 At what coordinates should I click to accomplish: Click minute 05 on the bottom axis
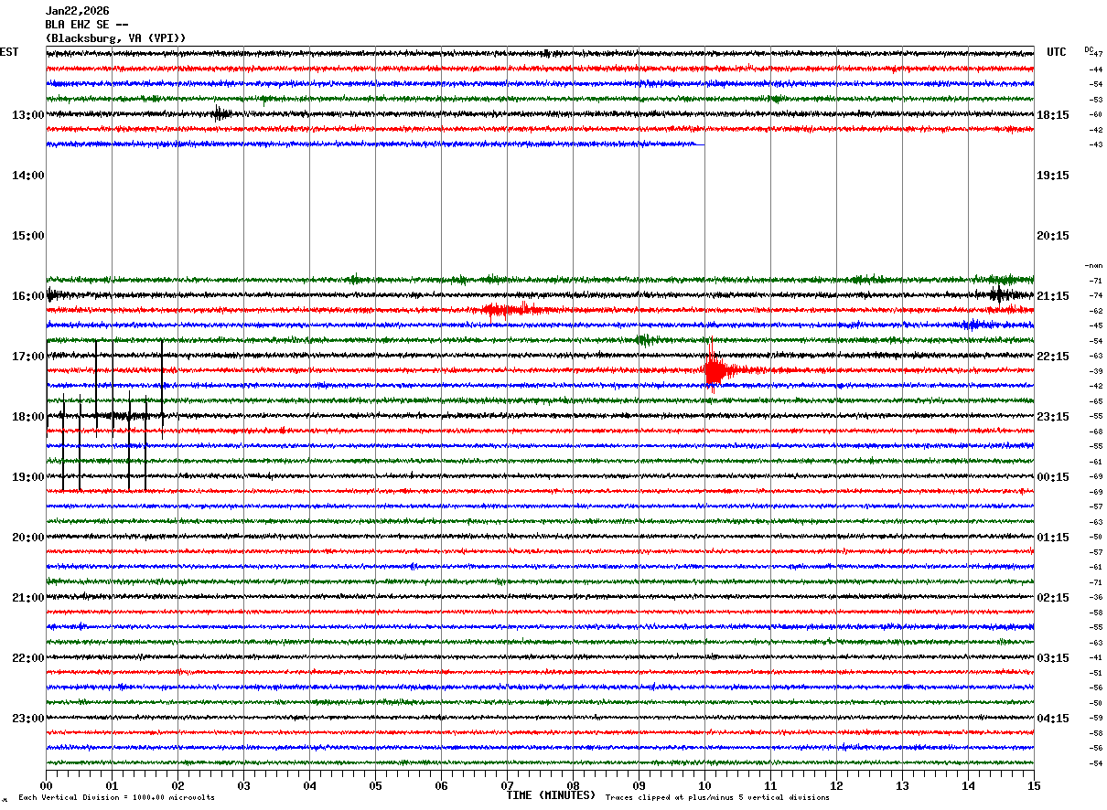coord(375,786)
